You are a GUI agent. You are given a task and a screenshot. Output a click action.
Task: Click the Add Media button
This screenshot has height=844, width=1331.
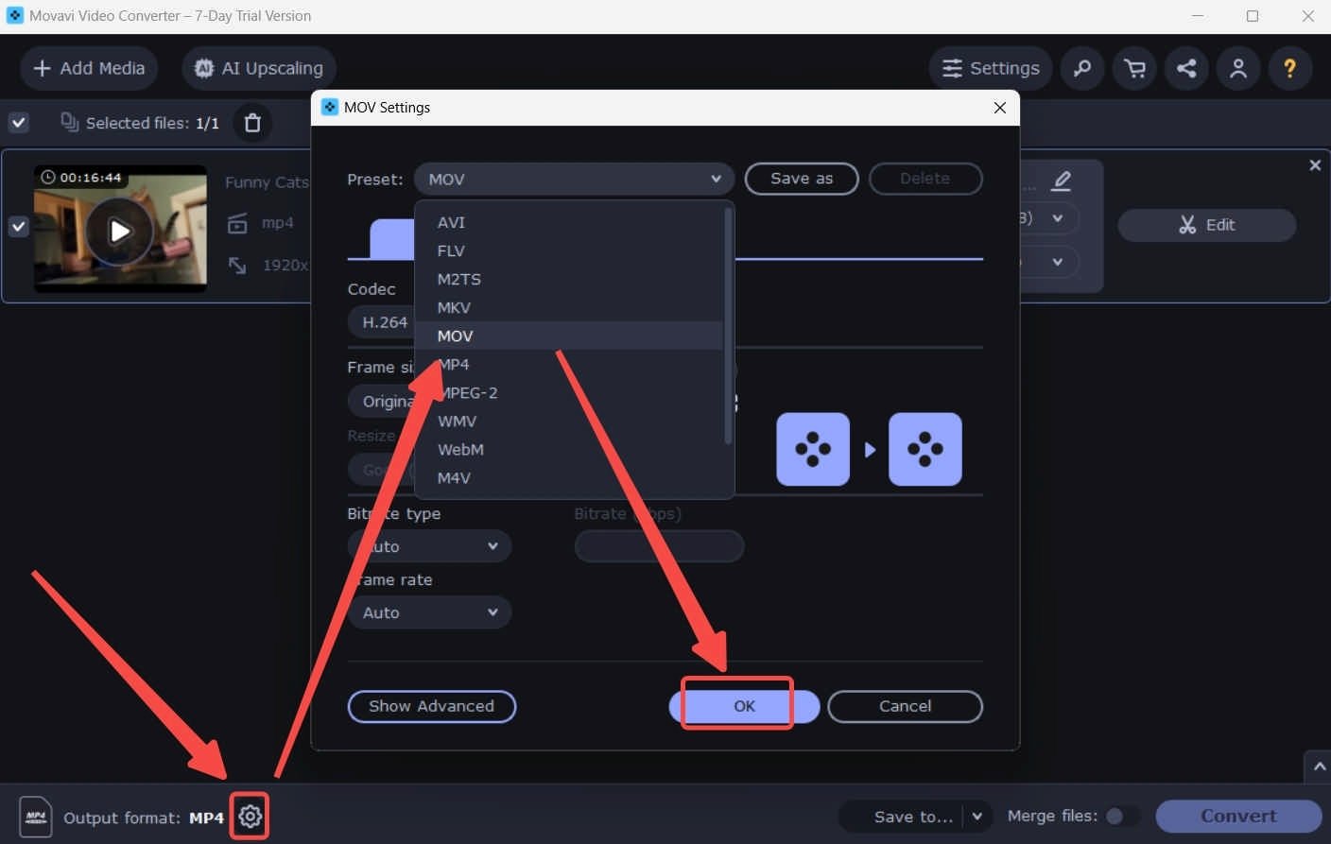pos(89,68)
